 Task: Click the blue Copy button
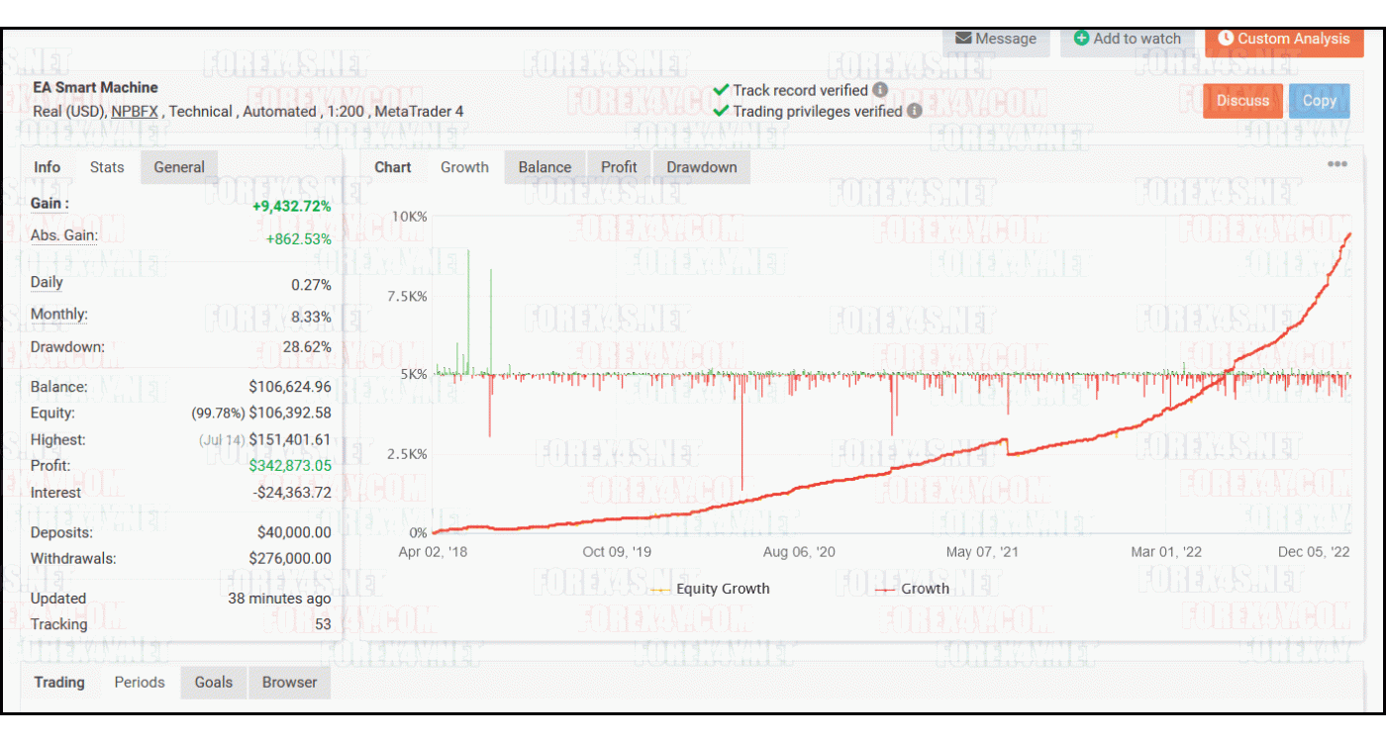pos(1319,101)
